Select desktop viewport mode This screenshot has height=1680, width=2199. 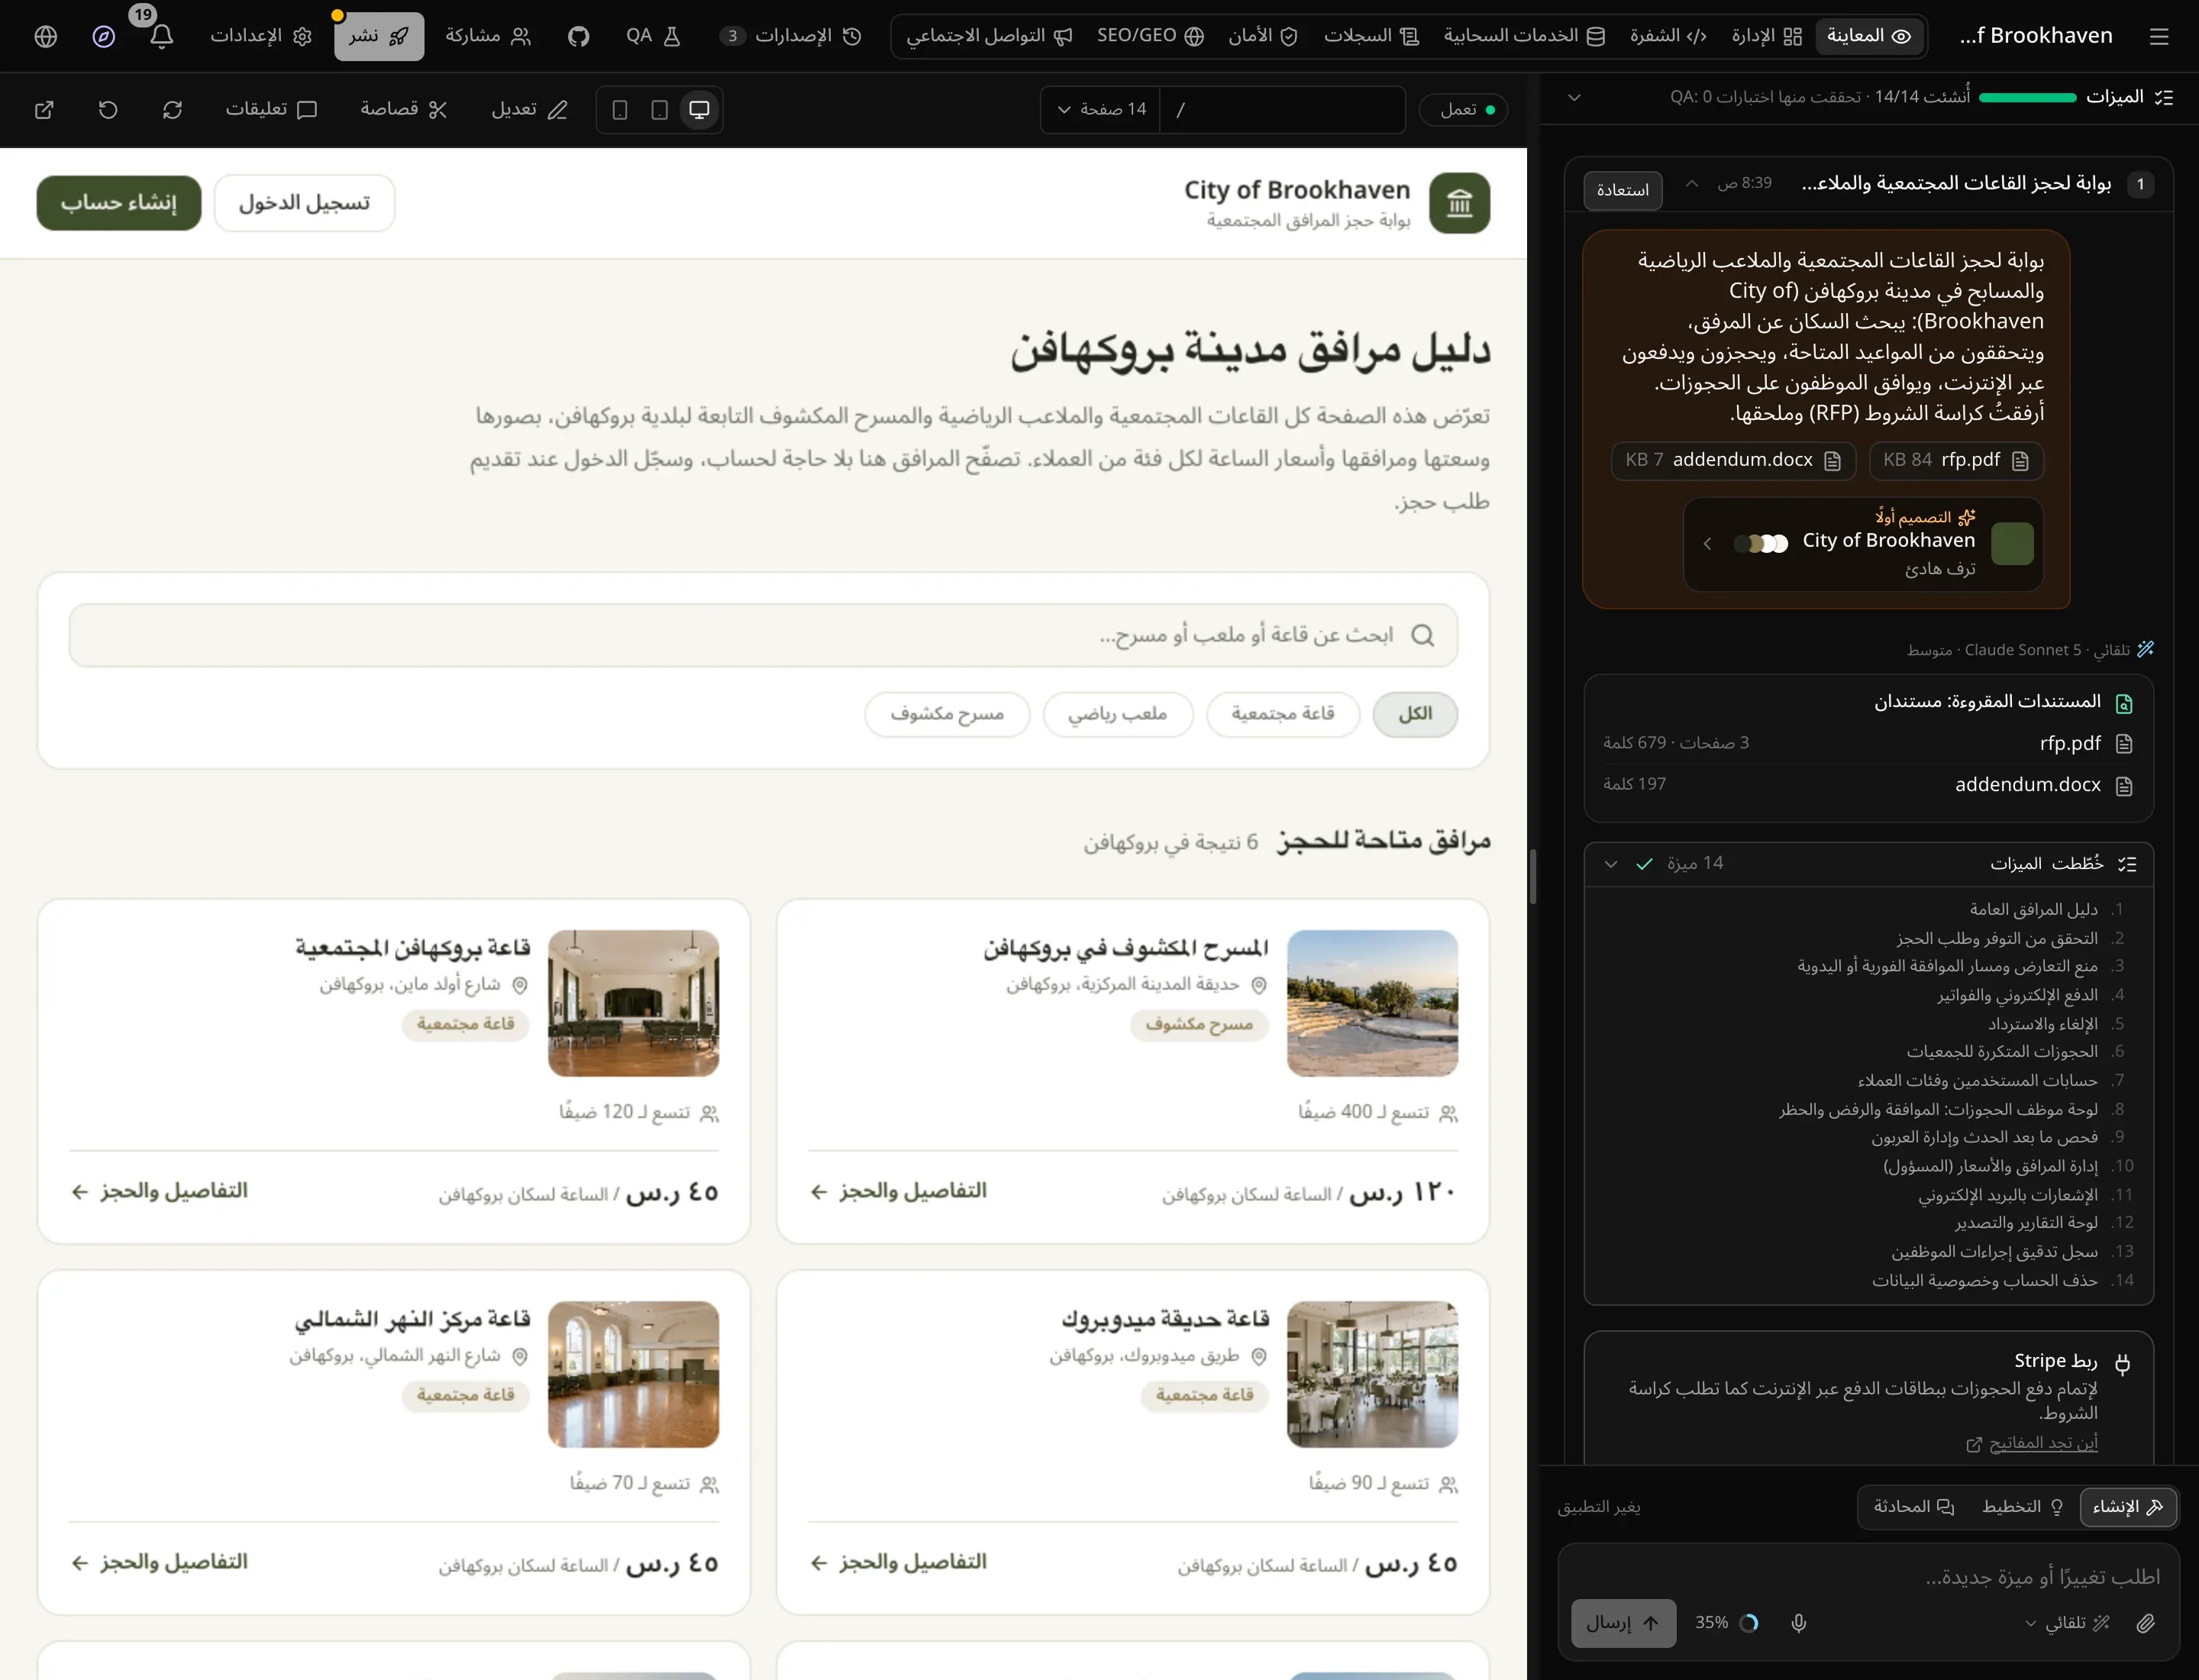(x=699, y=109)
